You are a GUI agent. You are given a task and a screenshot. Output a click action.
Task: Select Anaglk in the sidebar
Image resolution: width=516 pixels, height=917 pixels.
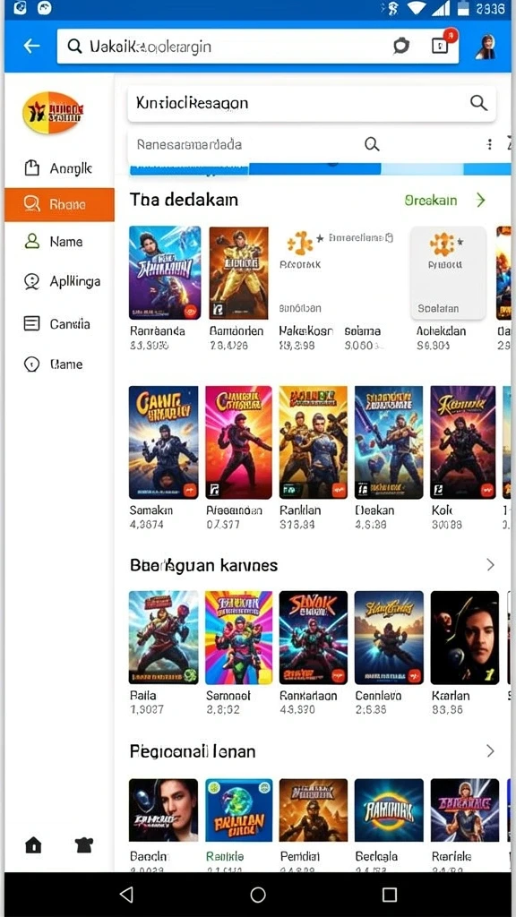click(x=59, y=168)
